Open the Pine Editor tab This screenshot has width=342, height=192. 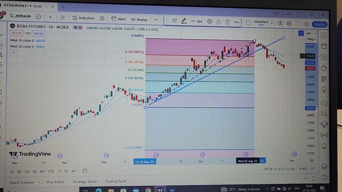tap(55, 182)
